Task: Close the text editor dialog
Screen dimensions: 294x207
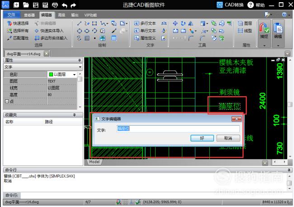Action: 237,119
